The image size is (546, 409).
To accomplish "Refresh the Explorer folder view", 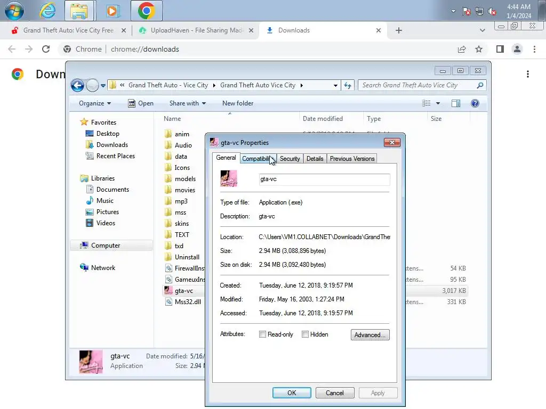I will point(348,85).
